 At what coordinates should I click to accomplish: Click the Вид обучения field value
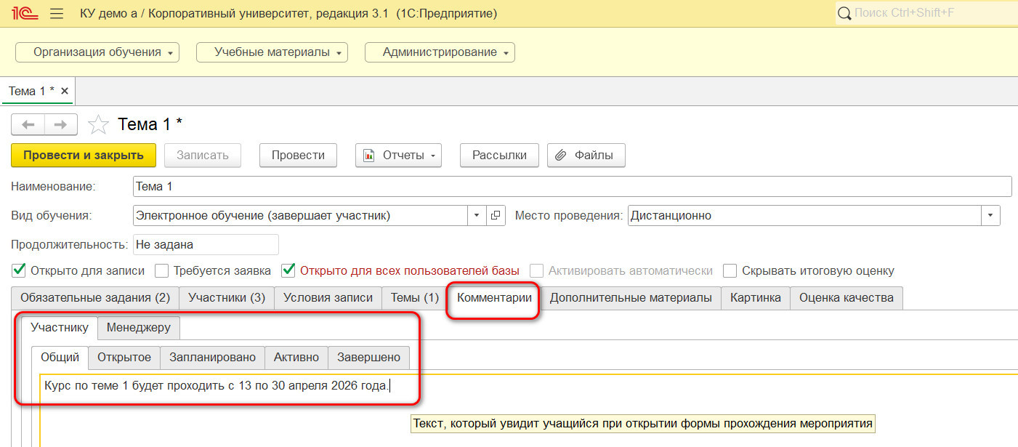coord(300,215)
